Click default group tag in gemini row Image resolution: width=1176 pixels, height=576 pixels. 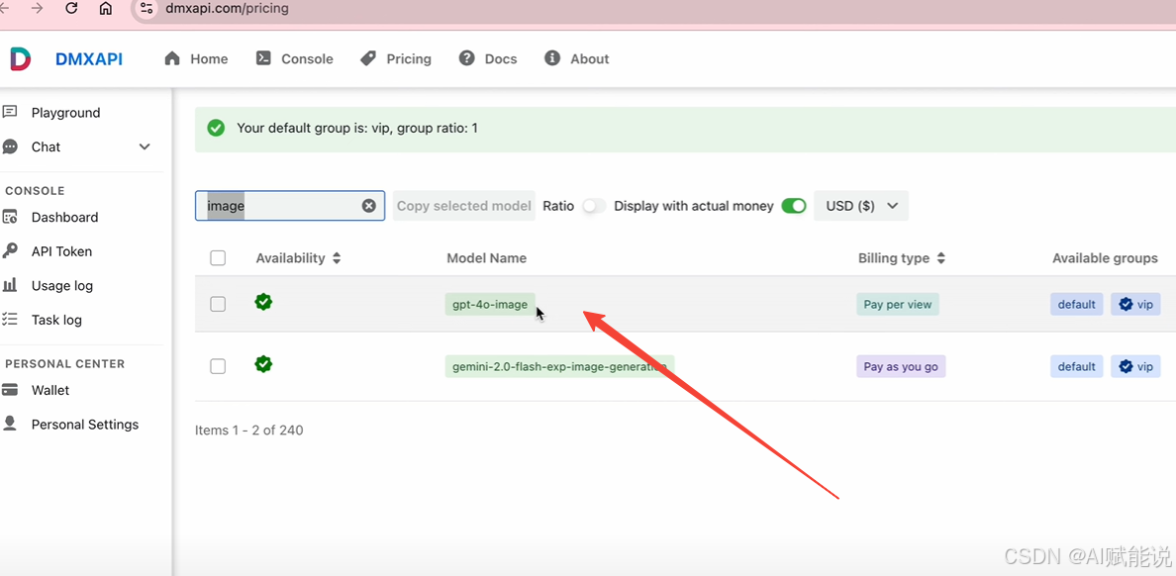tap(1077, 367)
